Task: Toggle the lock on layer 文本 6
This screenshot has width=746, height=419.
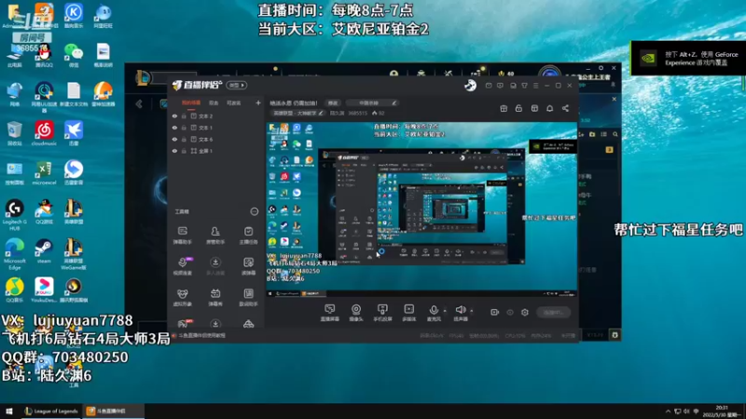Action: click(x=184, y=139)
